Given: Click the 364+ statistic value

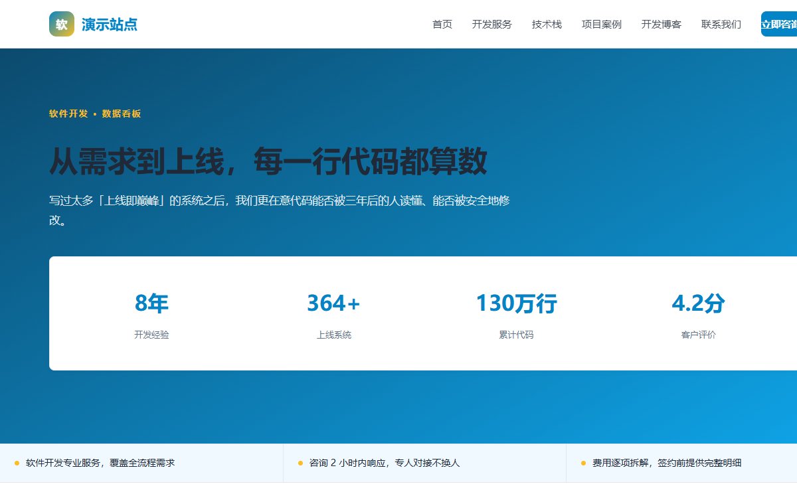Looking at the screenshot, I should 333,303.
